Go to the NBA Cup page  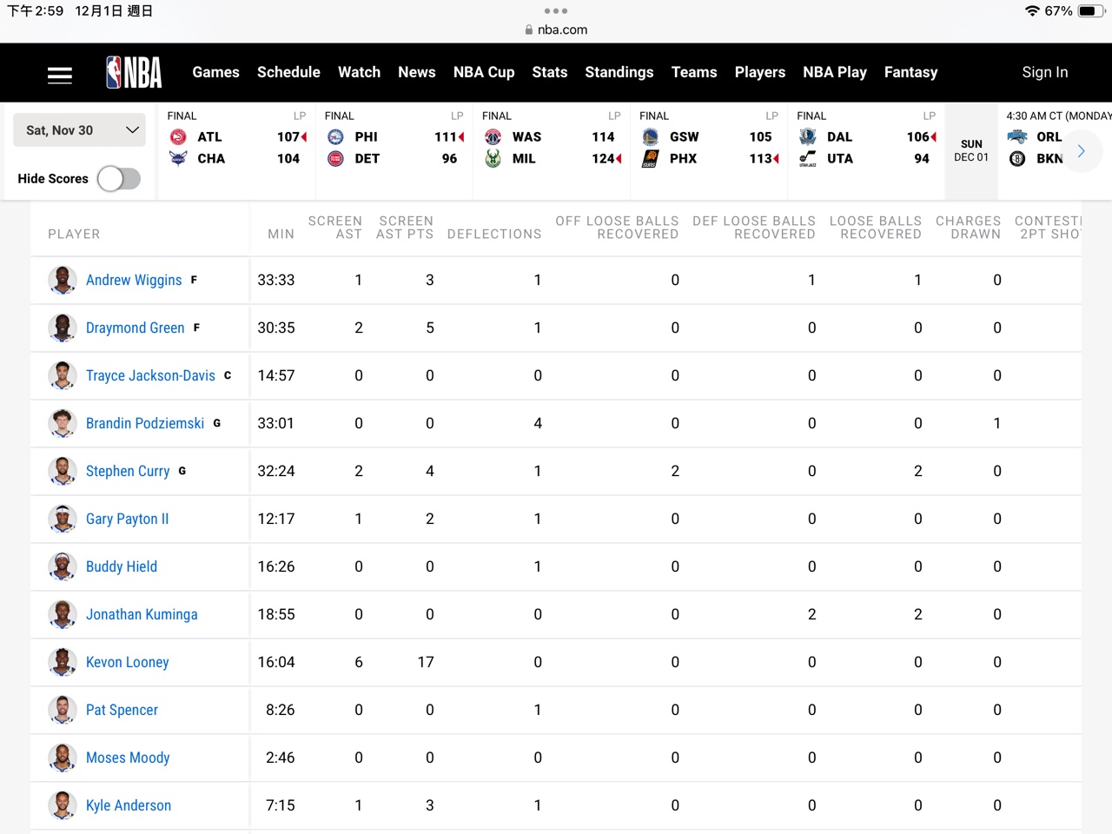[x=483, y=72]
